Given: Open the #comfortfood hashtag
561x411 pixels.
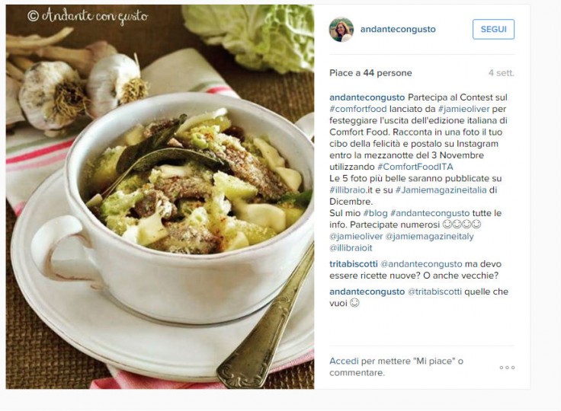Looking at the screenshot, I should click(x=357, y=109).
